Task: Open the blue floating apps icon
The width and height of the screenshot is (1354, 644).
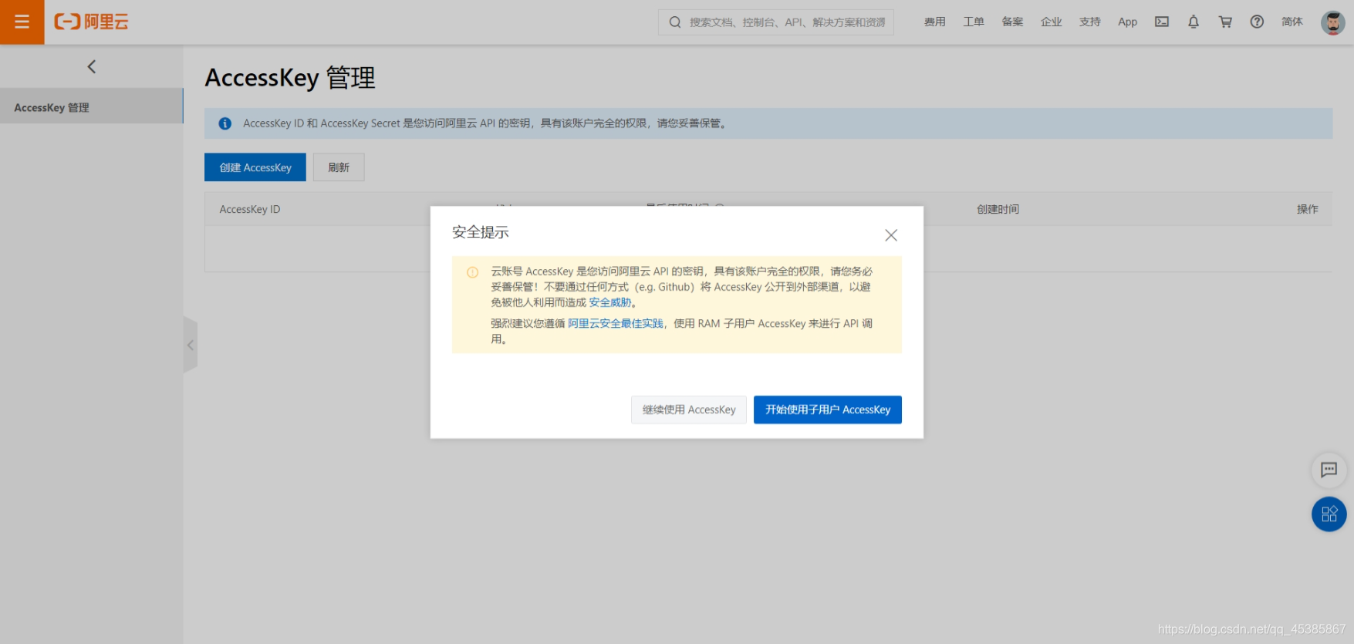Action: (1329, 514)
